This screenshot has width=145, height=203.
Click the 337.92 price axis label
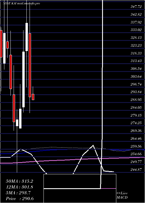[136, 22]
